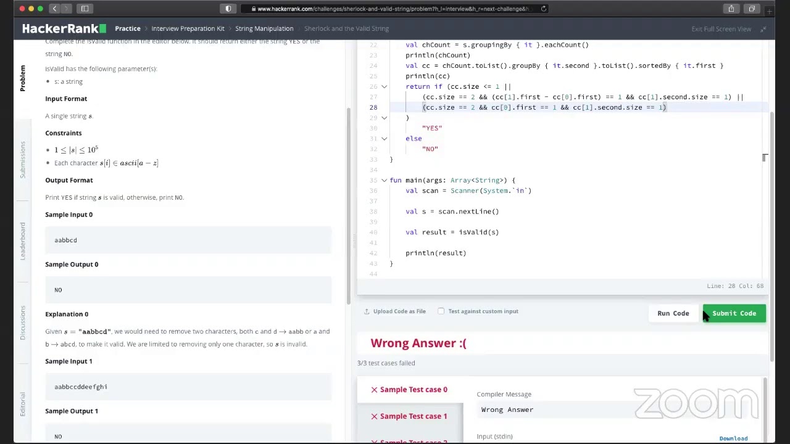Open the String Manipulation breadcrumb
Screen dimensions: 790x444
coord(264,28)
